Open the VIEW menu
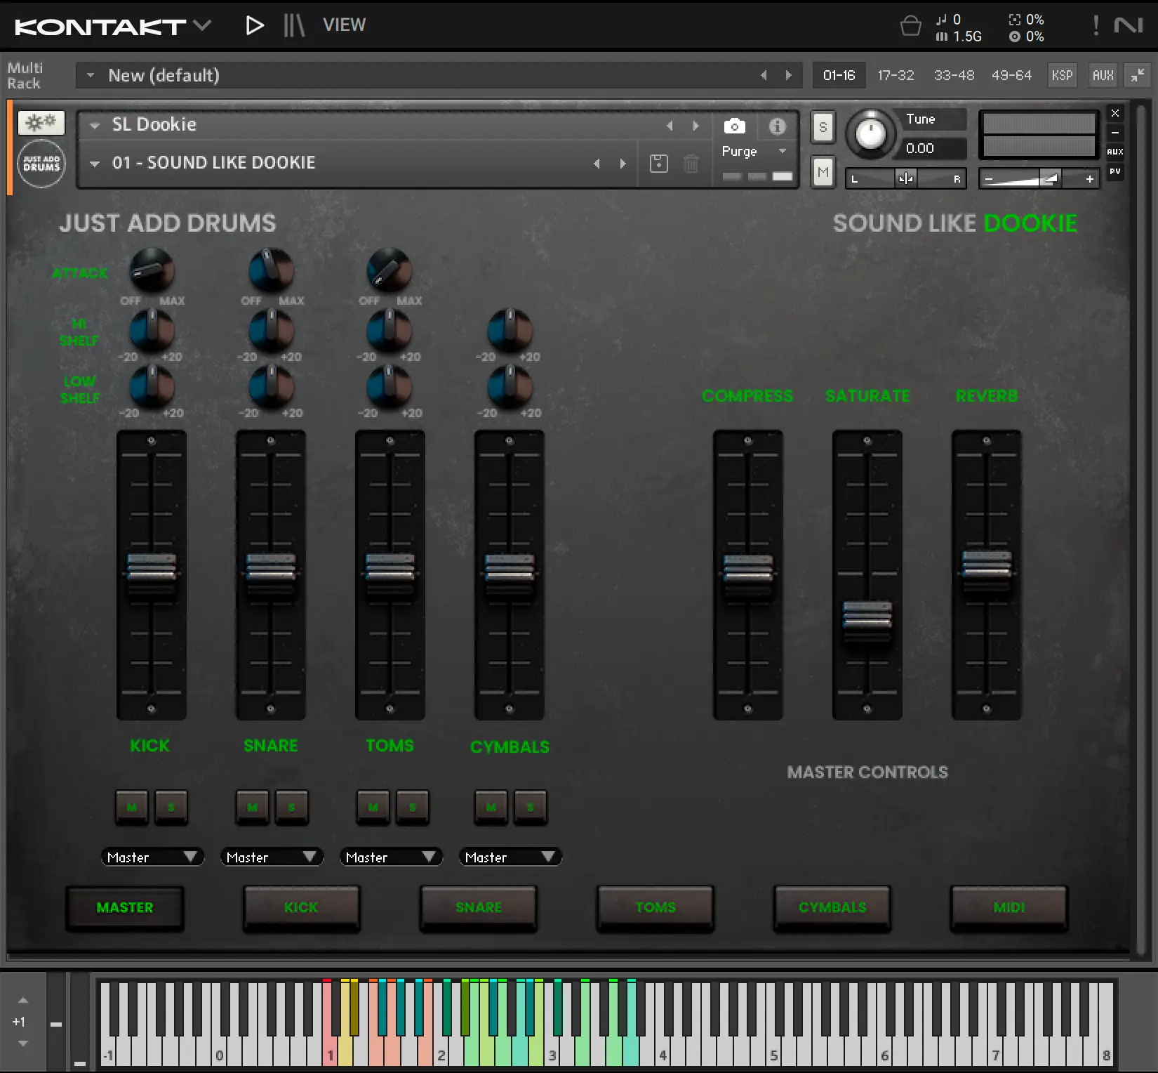This screenshot has width=1158, height=1073. tap(344, 25)
